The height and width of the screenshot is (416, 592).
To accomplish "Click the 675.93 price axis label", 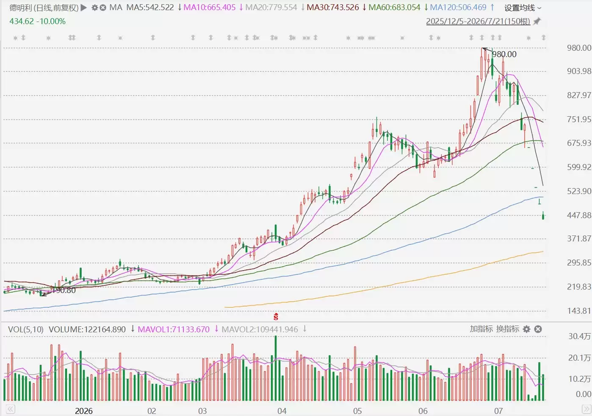I will coord(579,143).
